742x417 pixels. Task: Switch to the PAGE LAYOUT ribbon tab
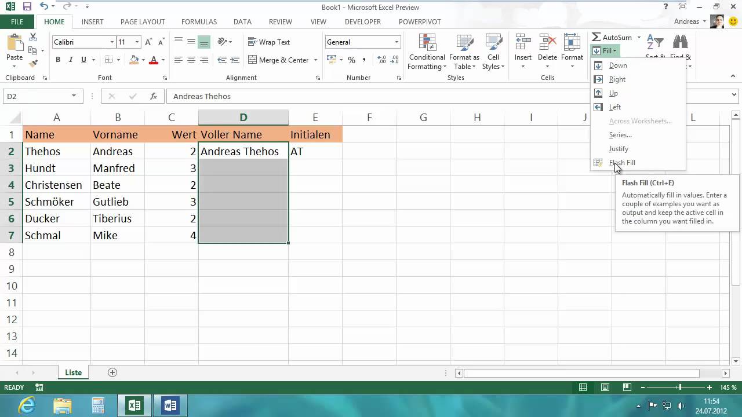143,22
